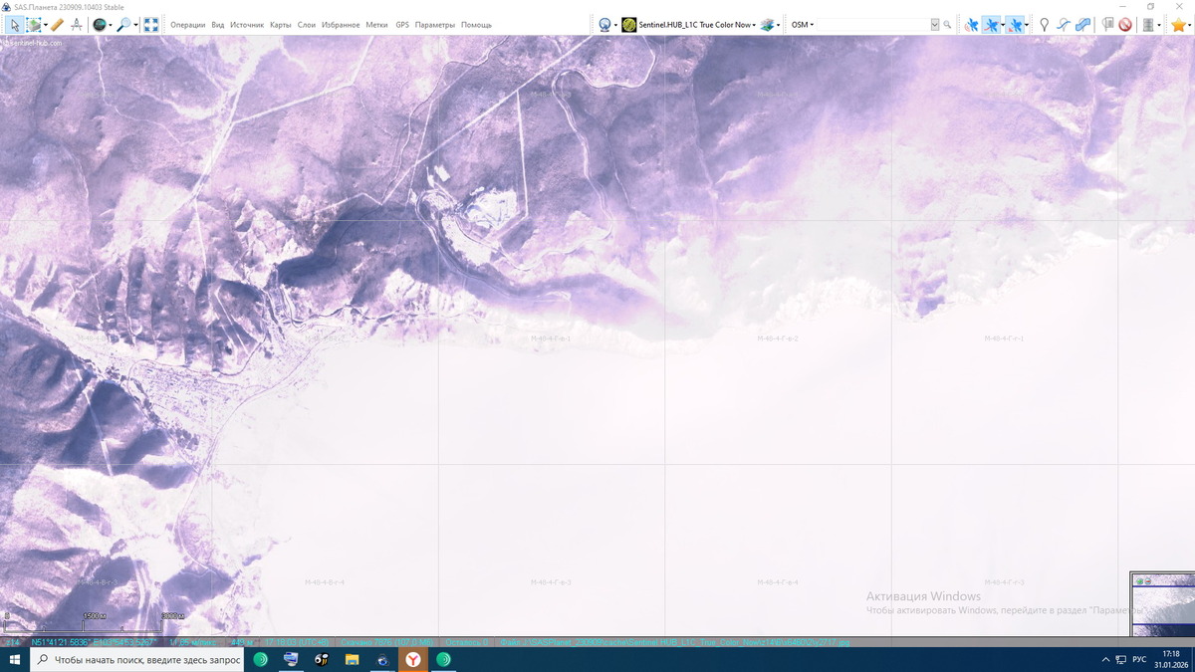1195x672 pixels.
Task: Select the ruler distance measurement tool
Action: click(57, 25)
